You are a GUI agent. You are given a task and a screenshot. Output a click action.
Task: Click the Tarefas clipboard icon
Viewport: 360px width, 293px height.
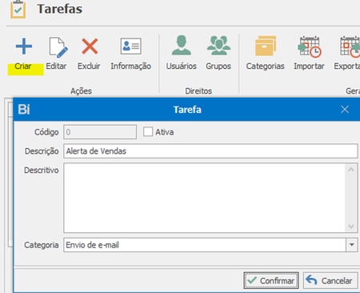(18, 9)
